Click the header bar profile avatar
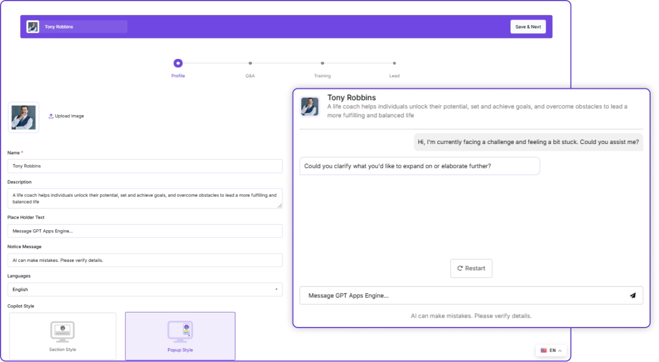 pyautogui.click(x=33, y=27)
